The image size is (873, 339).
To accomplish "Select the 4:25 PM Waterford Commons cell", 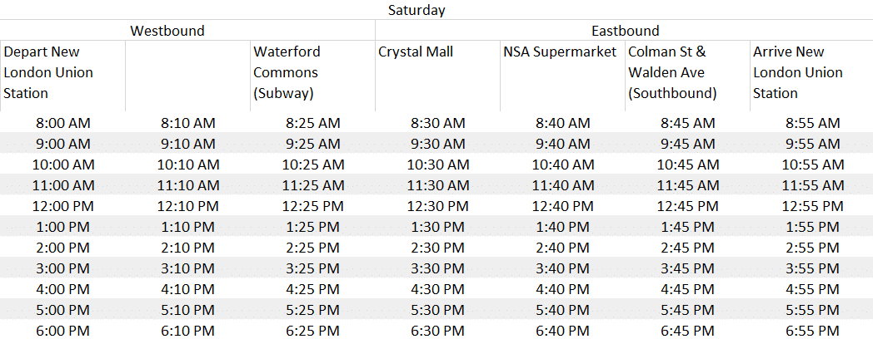I will click(312, 289).
